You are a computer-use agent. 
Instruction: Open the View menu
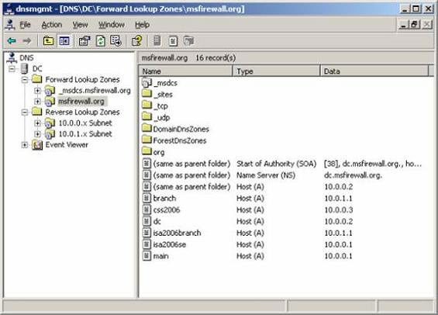coord(80,25)
